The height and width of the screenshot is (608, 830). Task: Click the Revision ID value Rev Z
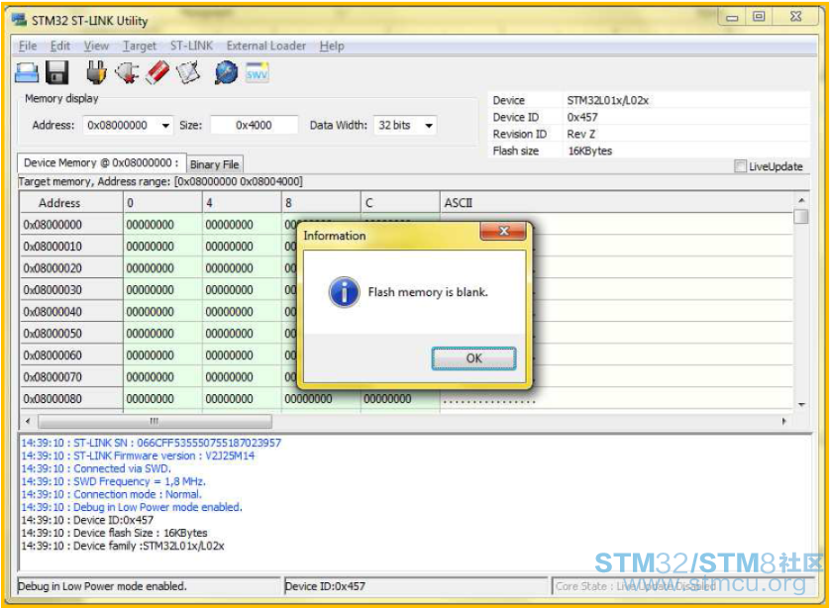580,134
